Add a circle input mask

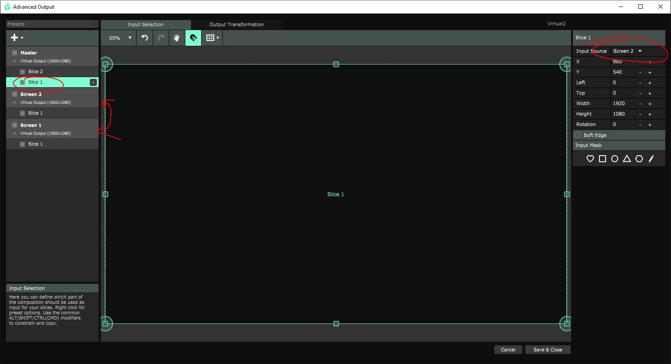[614, 159]
